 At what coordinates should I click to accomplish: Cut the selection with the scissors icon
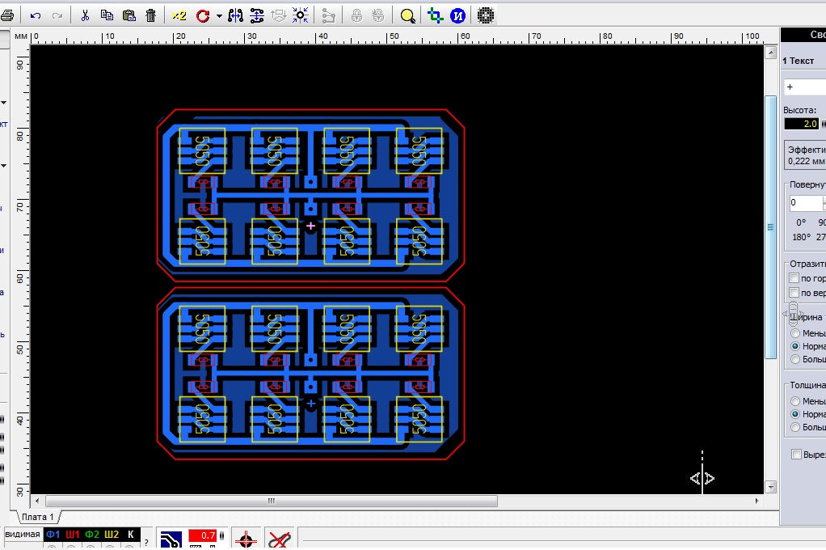tap(85, 15)
